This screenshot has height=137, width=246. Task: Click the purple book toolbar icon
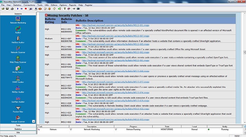(x=69, y=9)
